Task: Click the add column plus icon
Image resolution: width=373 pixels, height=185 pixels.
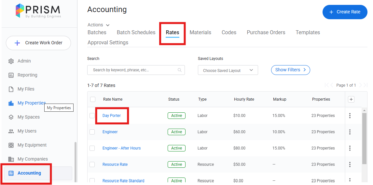Action: click(351, 99)
